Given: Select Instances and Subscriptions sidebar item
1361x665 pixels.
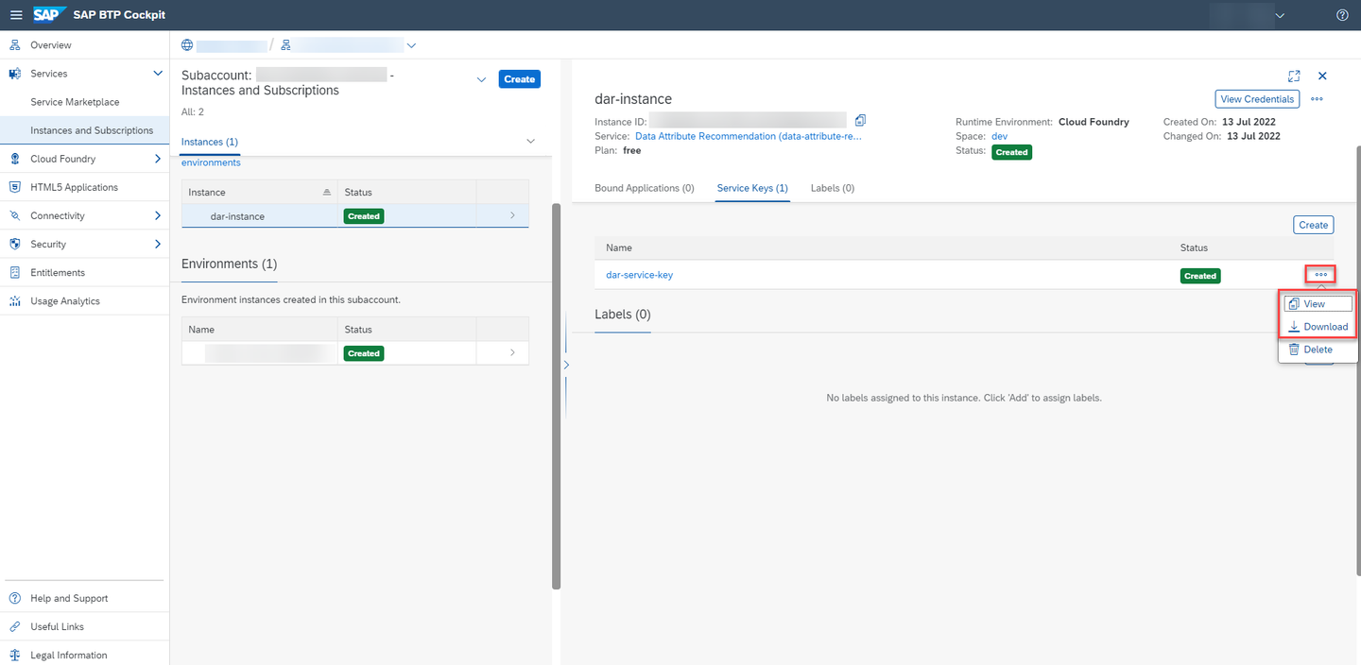Looking at the screenshot, I should point(84,130).
